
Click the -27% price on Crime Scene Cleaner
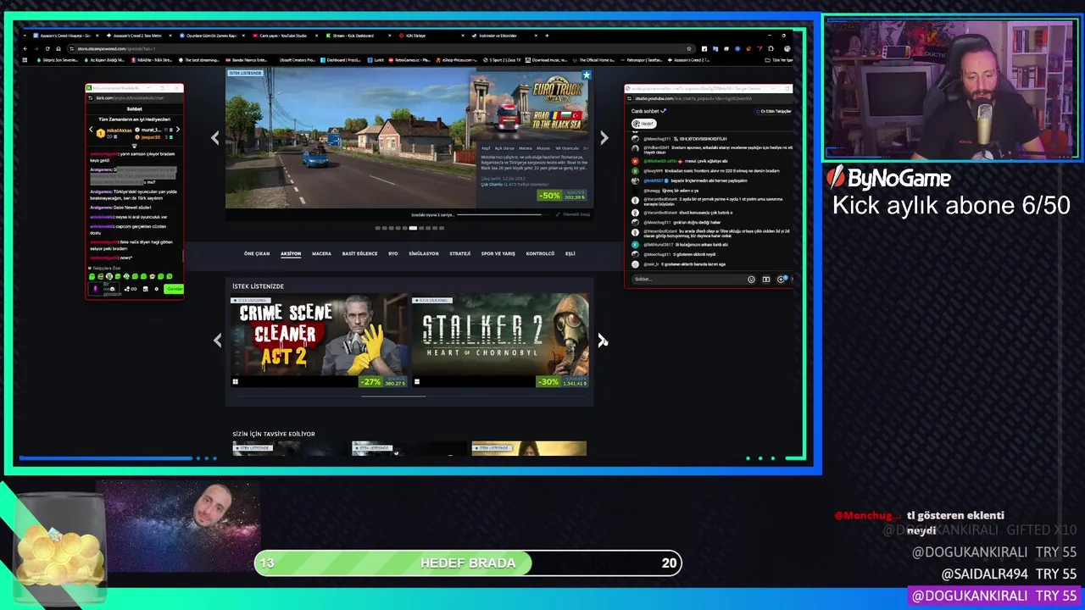pyautogui.click(x=383, y=381)
